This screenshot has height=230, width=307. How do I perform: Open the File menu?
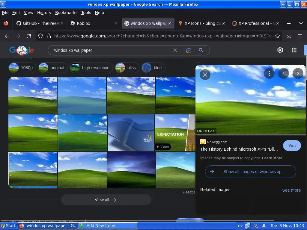click(5, 13)
